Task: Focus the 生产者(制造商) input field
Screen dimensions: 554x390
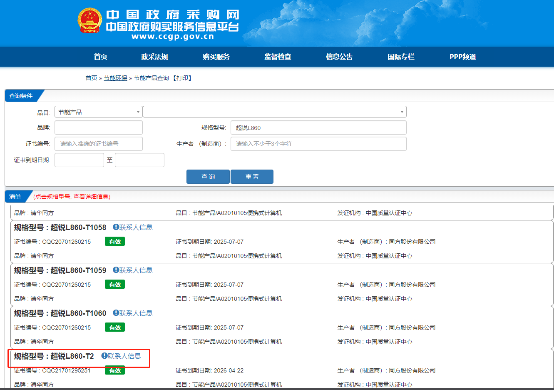Action: (318, 144)
